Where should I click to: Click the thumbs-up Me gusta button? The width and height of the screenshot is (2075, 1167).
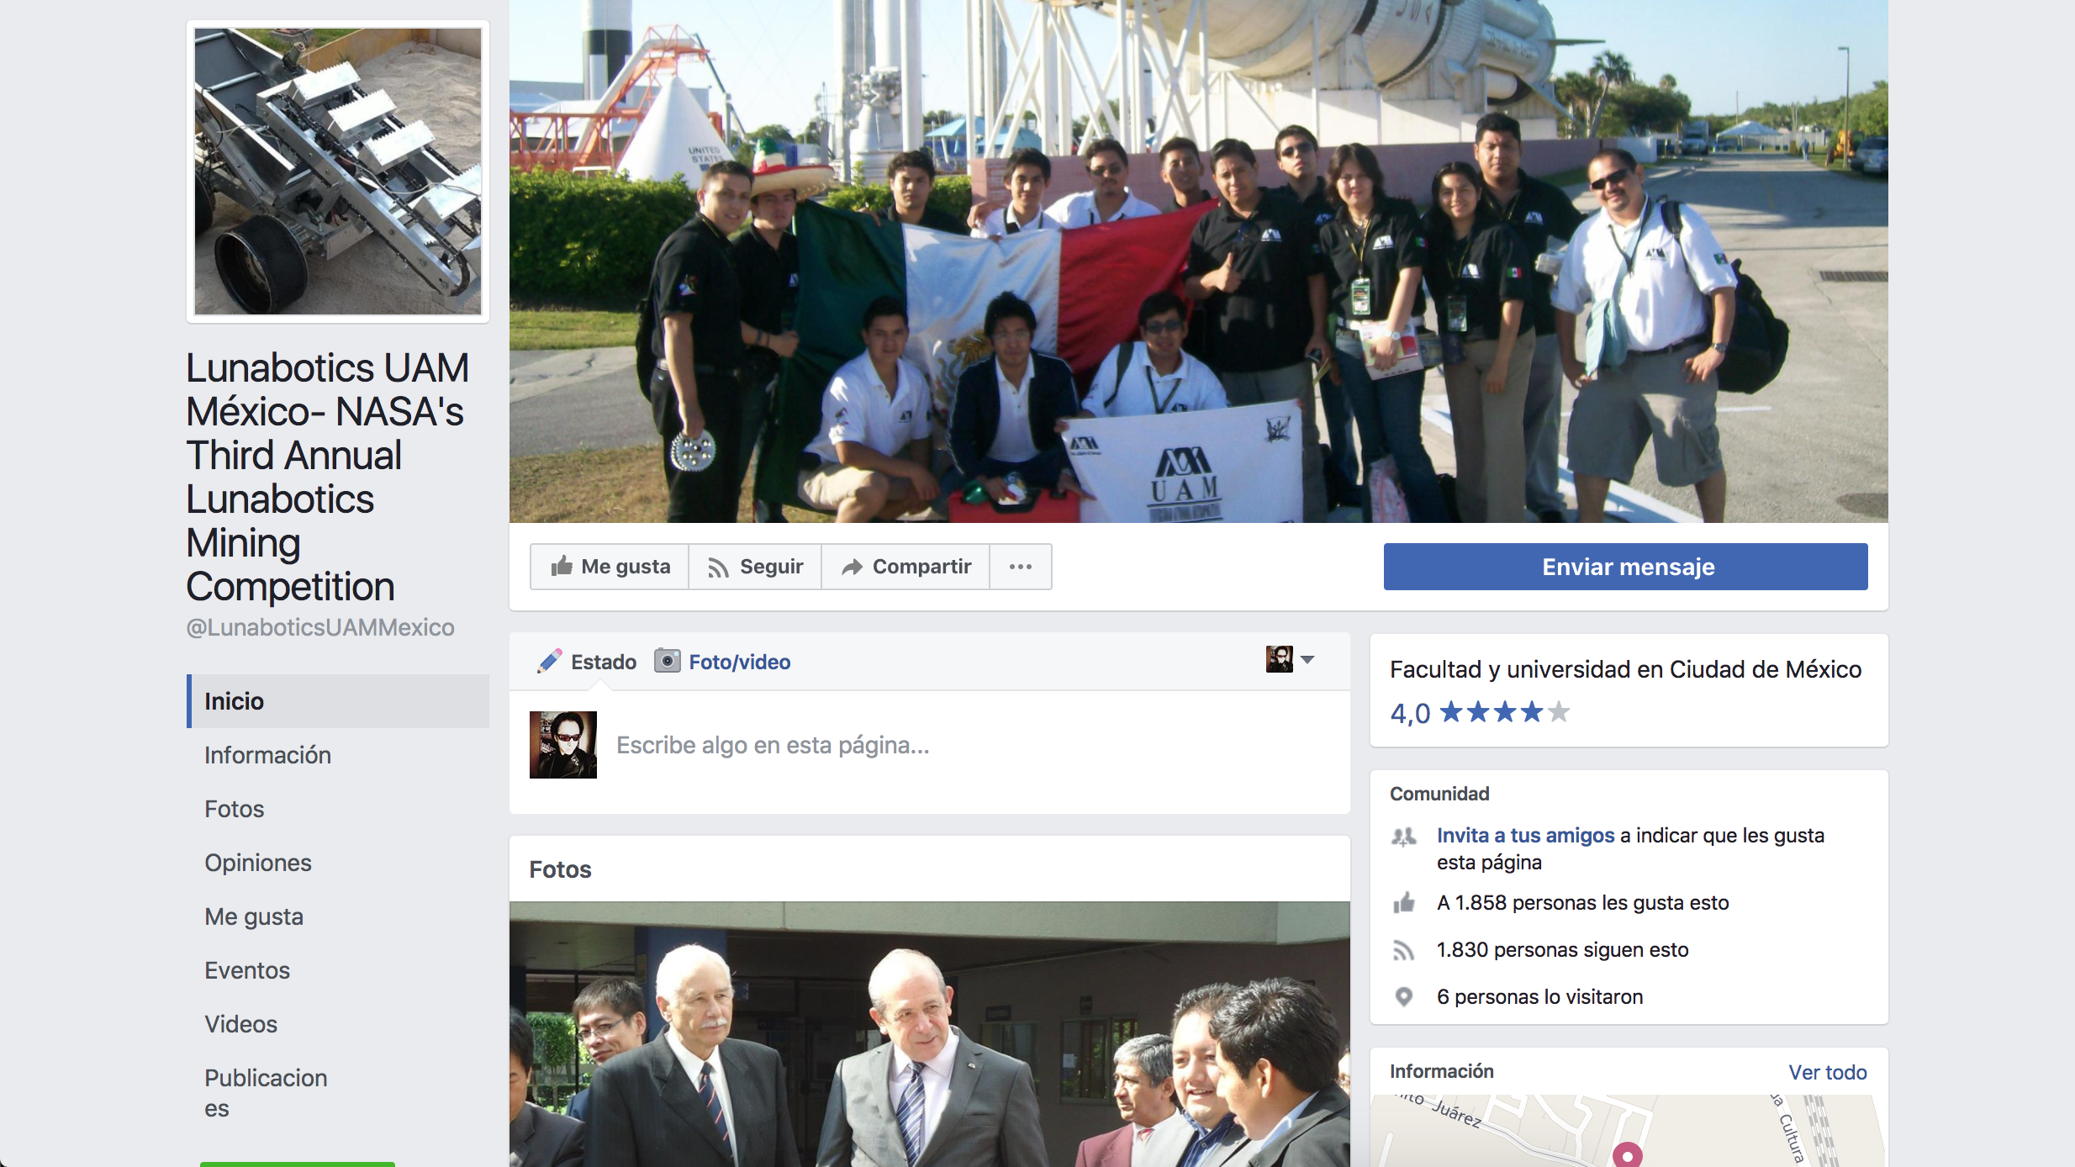[x=610, y=567]
